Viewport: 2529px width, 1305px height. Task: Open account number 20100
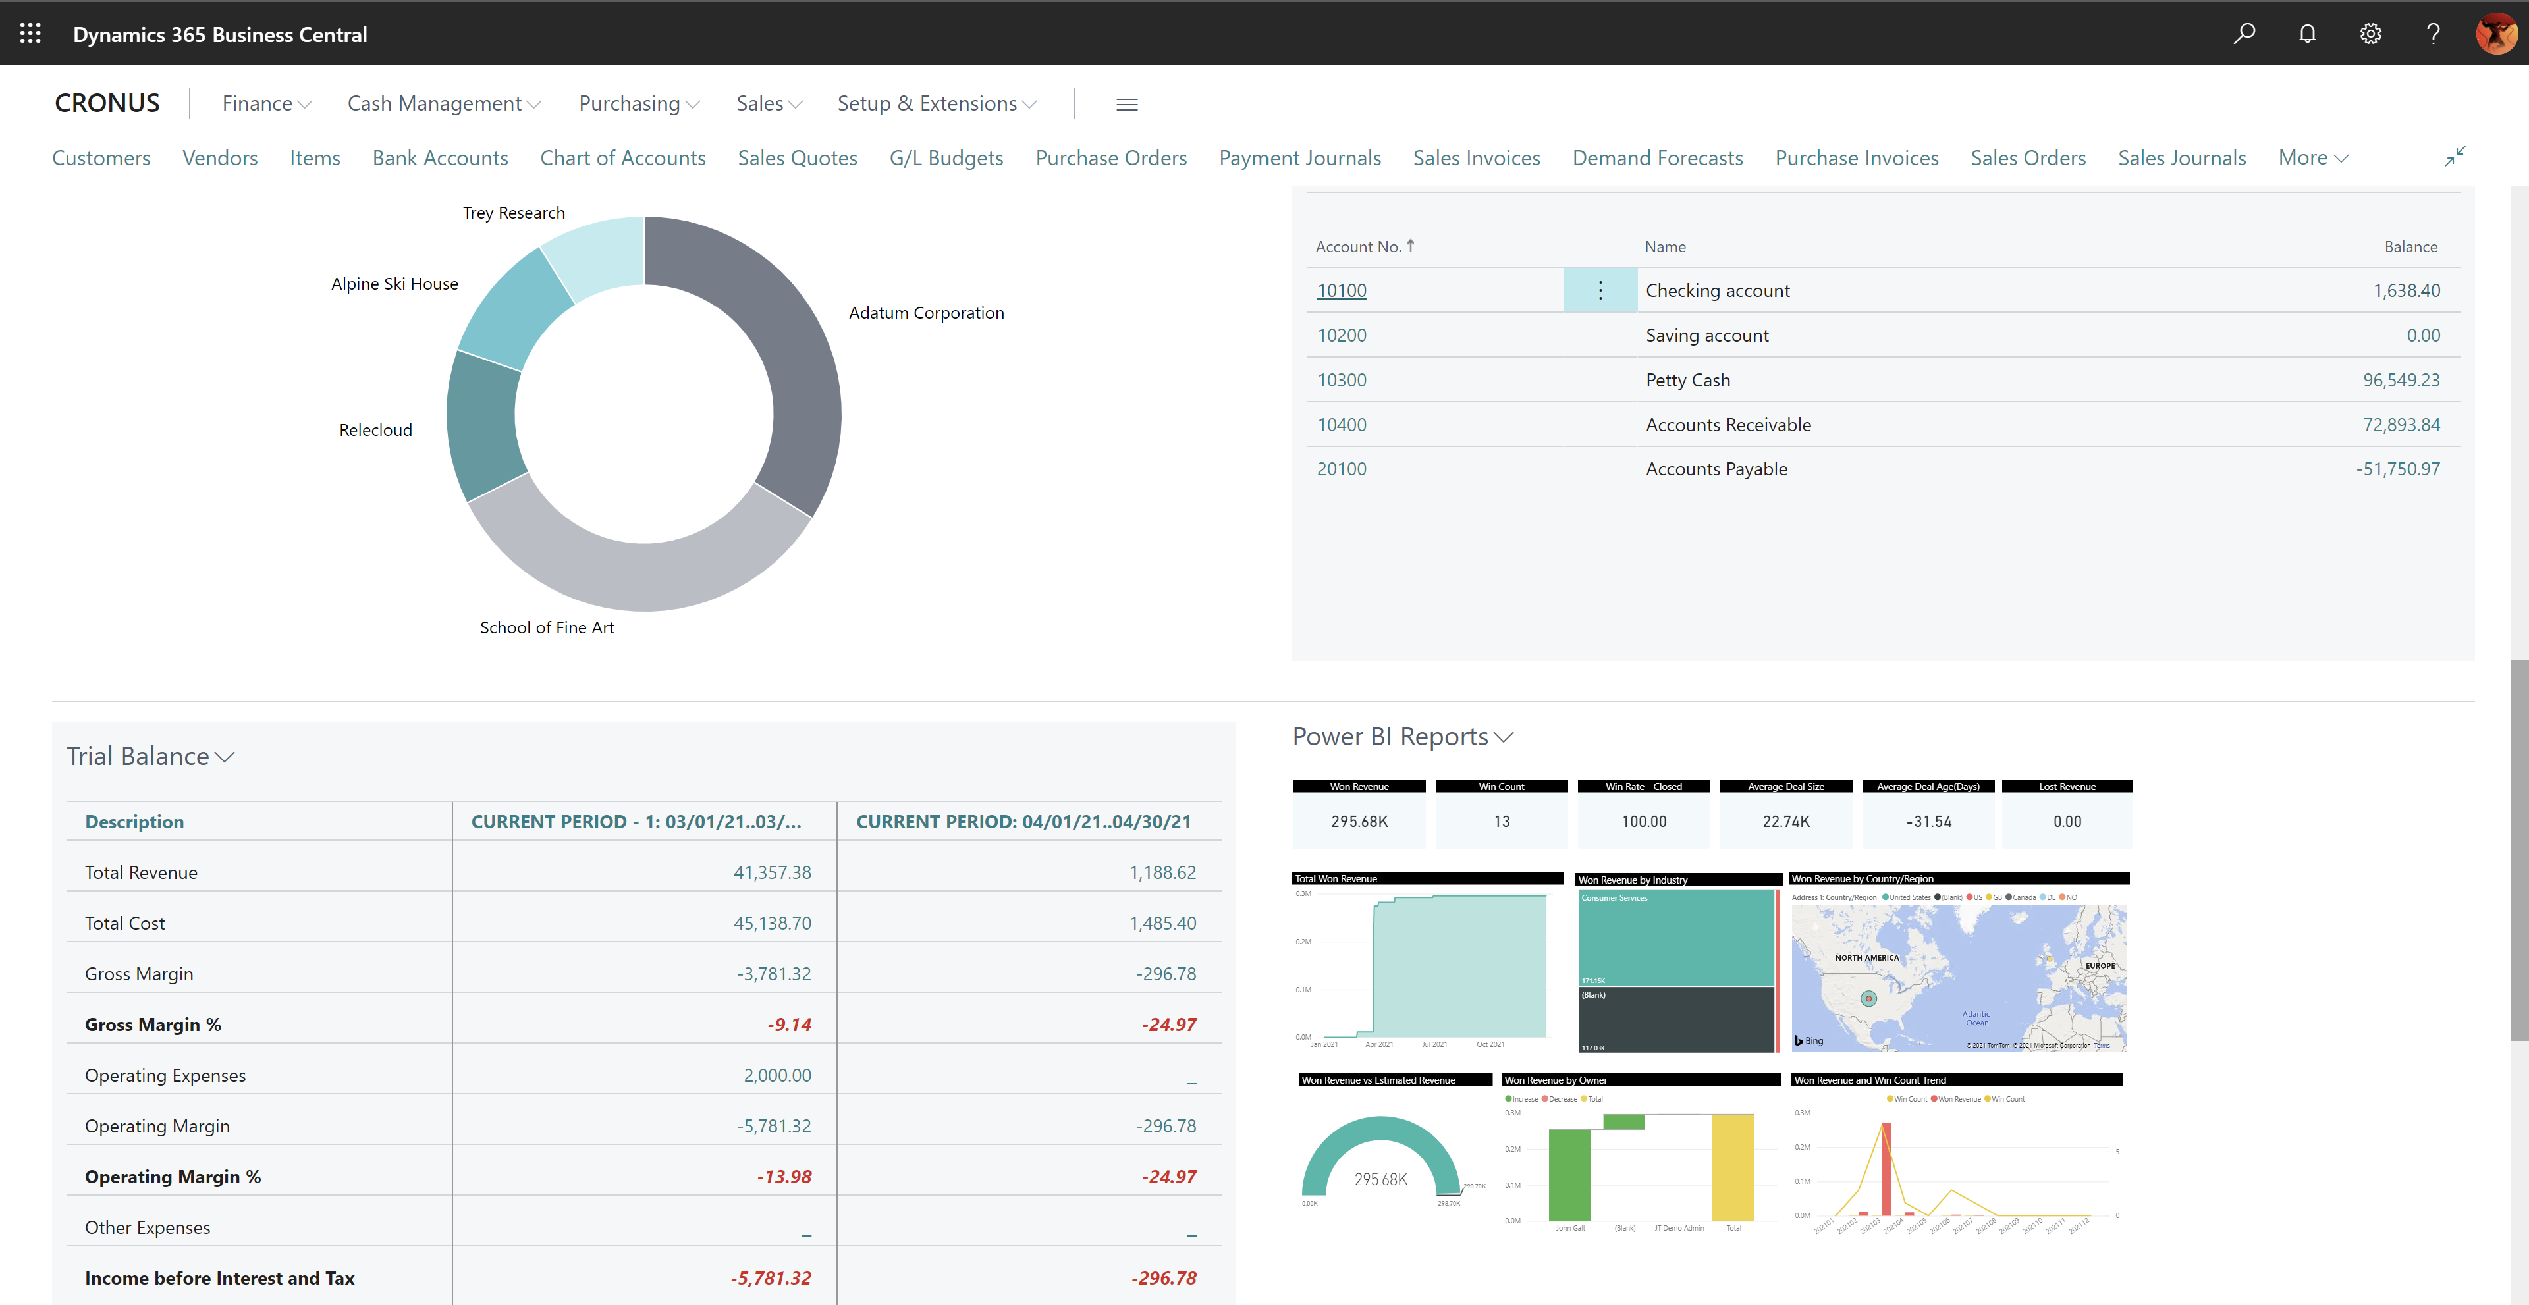click(1341, 469)
